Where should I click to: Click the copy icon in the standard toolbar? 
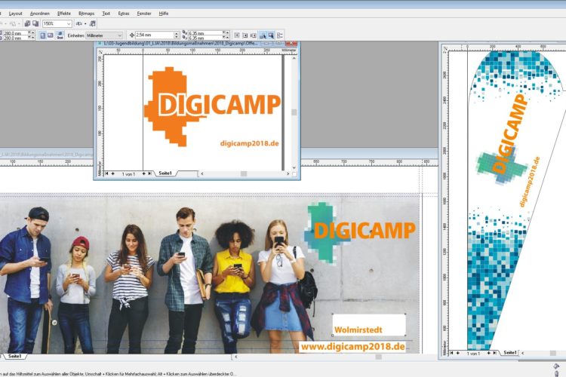point(27,23)
